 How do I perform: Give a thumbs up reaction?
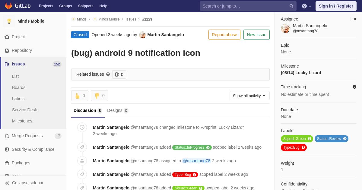(80, 96)
